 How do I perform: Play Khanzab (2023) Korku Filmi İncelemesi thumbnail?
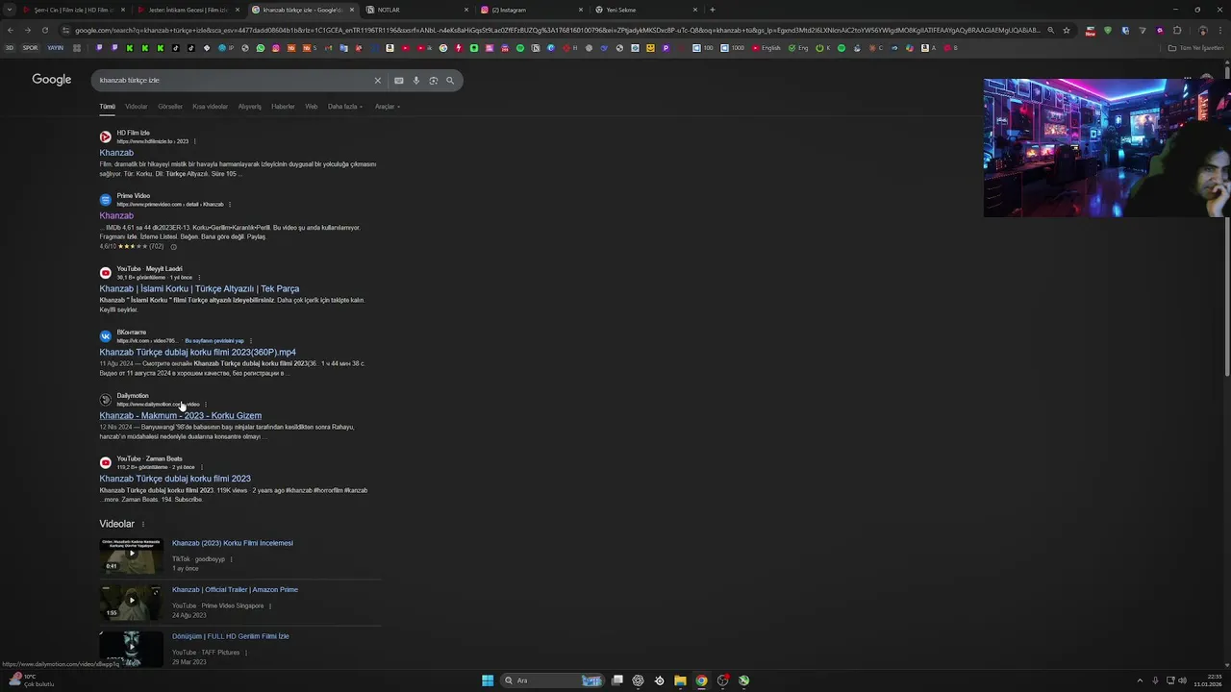point(132,555)
